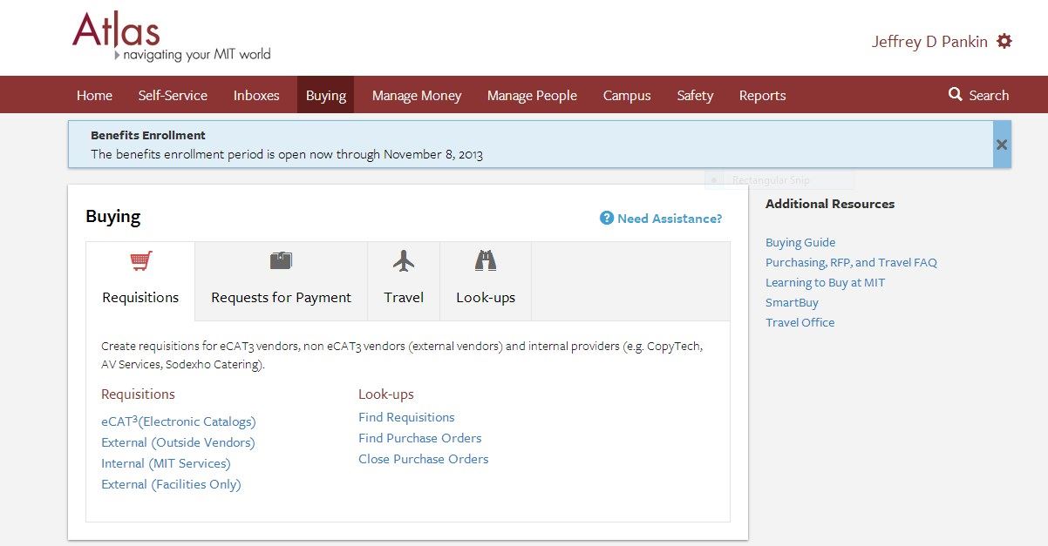The image size is (1048, 546).
Task: Click the shopping cart Requisitions icon
Action: (140, 260)
